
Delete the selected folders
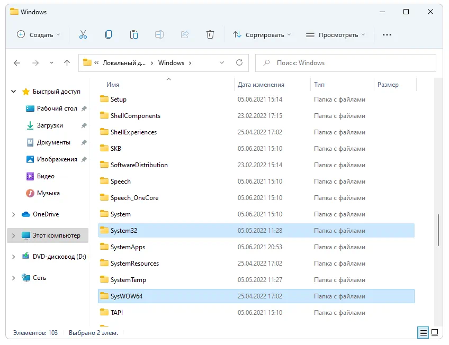click(x=210, y=34)
